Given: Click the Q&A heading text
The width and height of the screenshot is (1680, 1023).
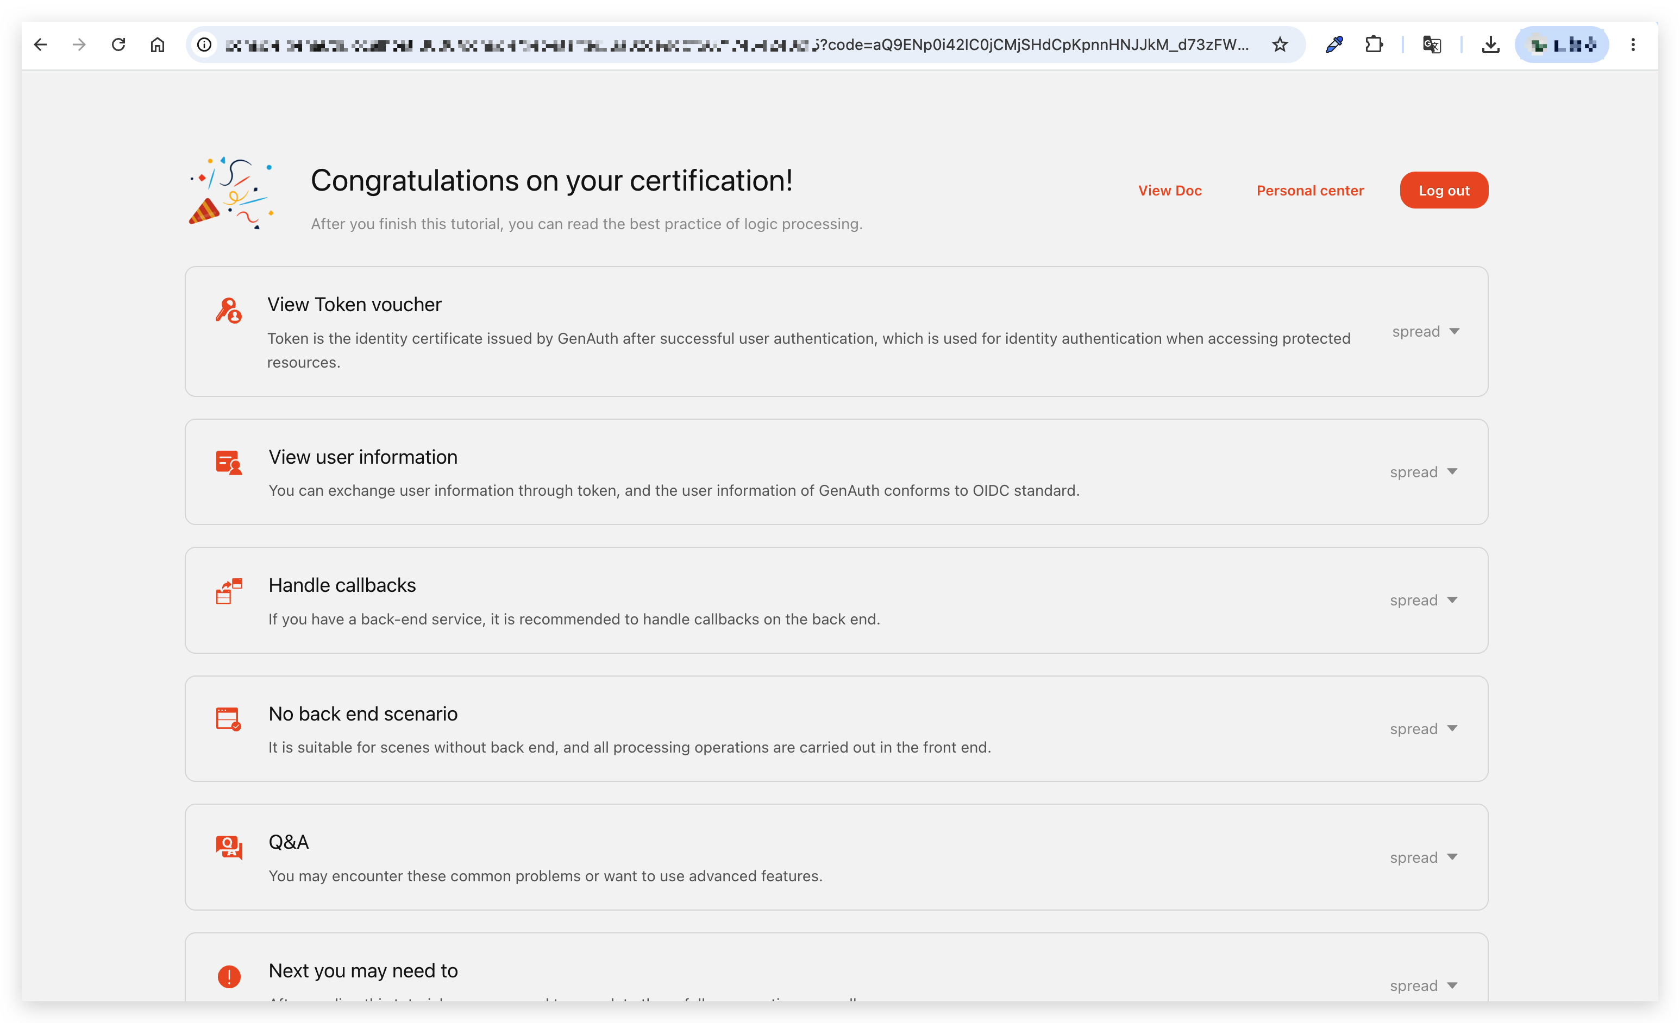Looking at the screenshot, I should [289, 842].
